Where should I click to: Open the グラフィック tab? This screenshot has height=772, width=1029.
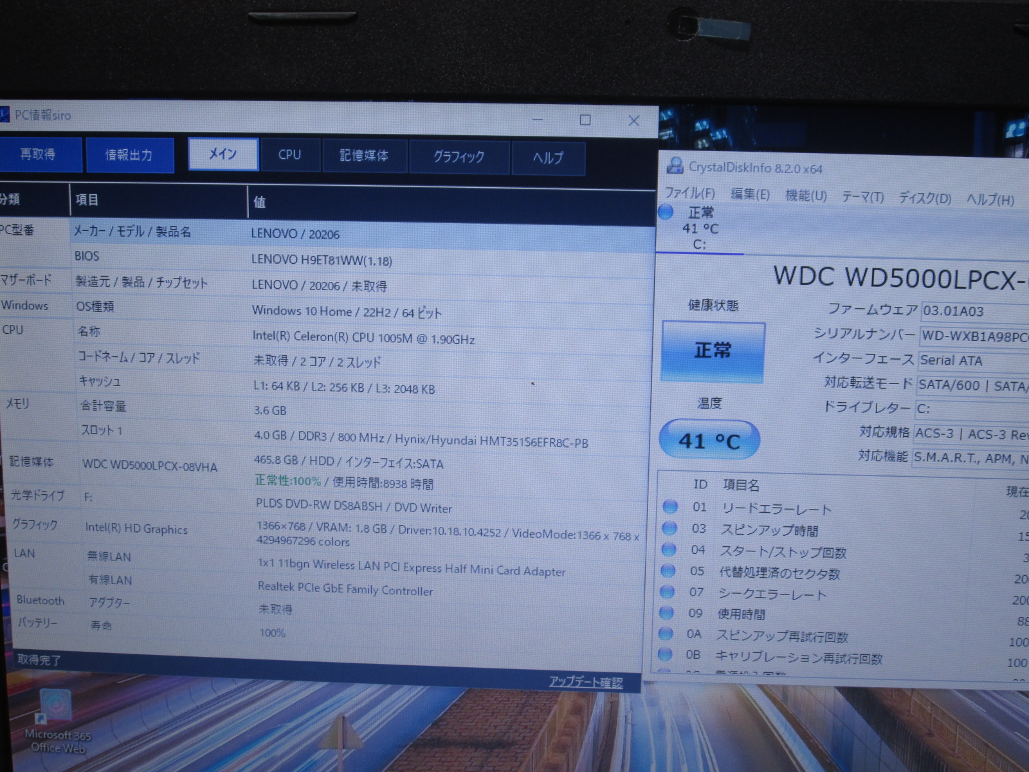[x=459, y=157]
